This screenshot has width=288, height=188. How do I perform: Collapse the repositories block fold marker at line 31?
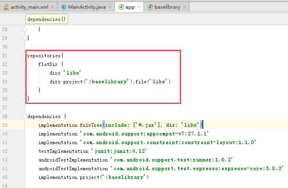pos(25,55)
